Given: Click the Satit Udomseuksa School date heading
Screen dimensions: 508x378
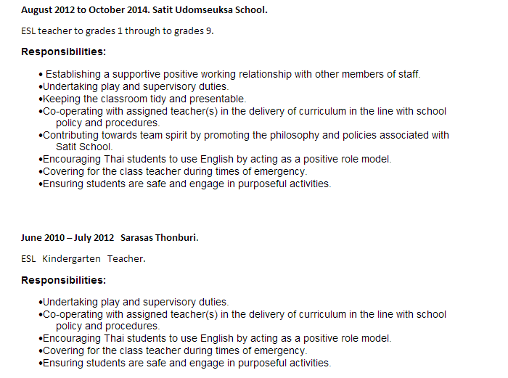Looking at the screenshot, I should click(x=144, y=11).
